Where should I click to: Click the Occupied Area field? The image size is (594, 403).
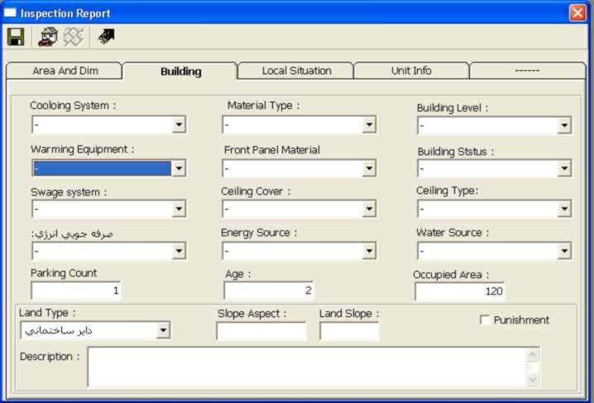pyautogui.click(x=459, y=291)
